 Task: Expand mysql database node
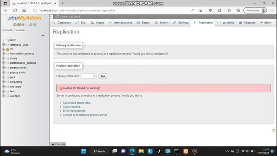pyautogui.click(x=3, y=58)
